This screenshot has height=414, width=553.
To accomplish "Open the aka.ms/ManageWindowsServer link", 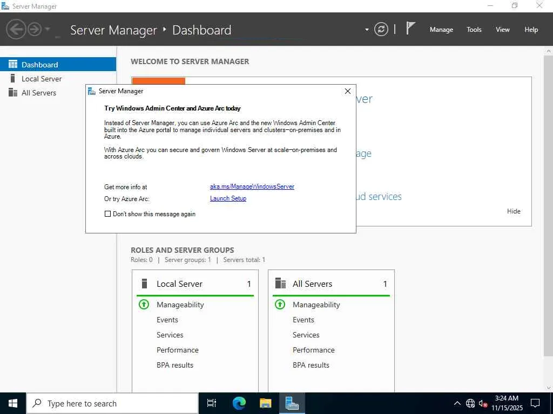I will [252, 187].
